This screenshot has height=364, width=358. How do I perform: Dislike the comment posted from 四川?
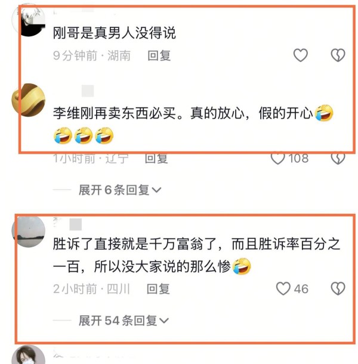click(x=338, y=289)
